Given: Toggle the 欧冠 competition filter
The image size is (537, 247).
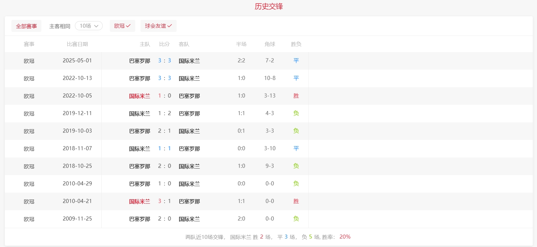Looking at the screenshot, I should click(122, 26).
